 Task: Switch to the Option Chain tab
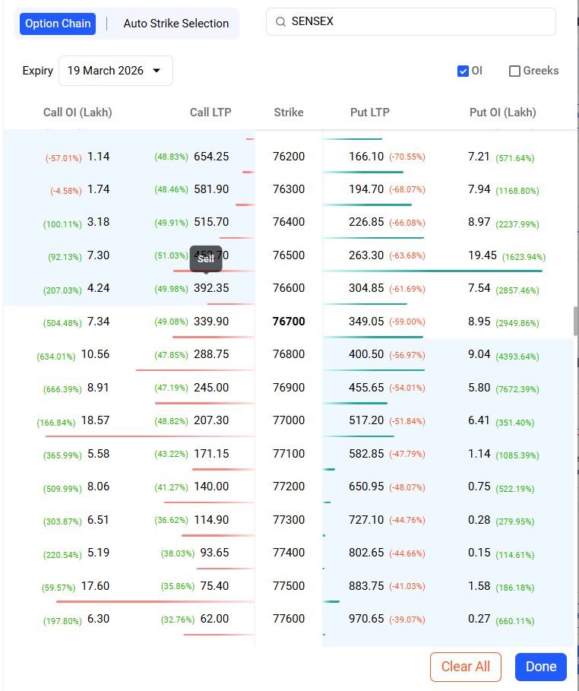pyautogui.click(x=58, y=24)
